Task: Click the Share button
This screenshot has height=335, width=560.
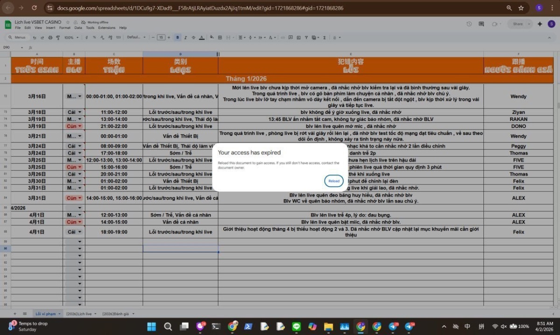Action: (x=518, y=24)
